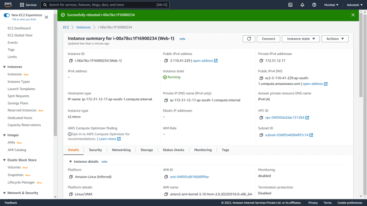Collapse the Instances sidebar section

pos(4,67)
